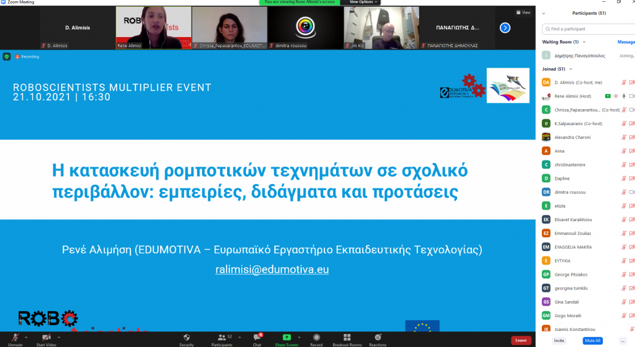Open the Breakout Rooms grid icon
The height and width of the screenshot is (347, 635).
coord(347,337)
